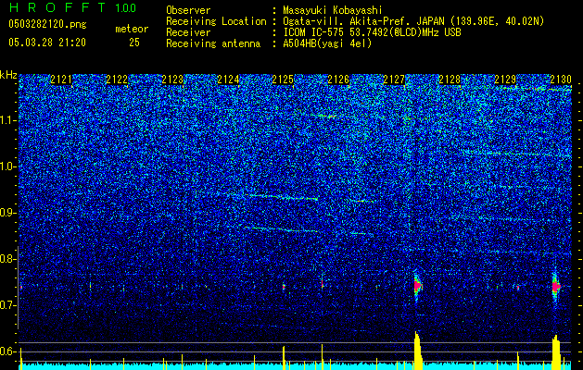Click the 2127 time marker
This screenshot has height=370, width=583.
click(x=394, y=80)
